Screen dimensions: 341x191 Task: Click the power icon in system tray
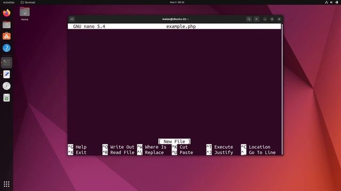pyautogui.click(x=337, y=2)
